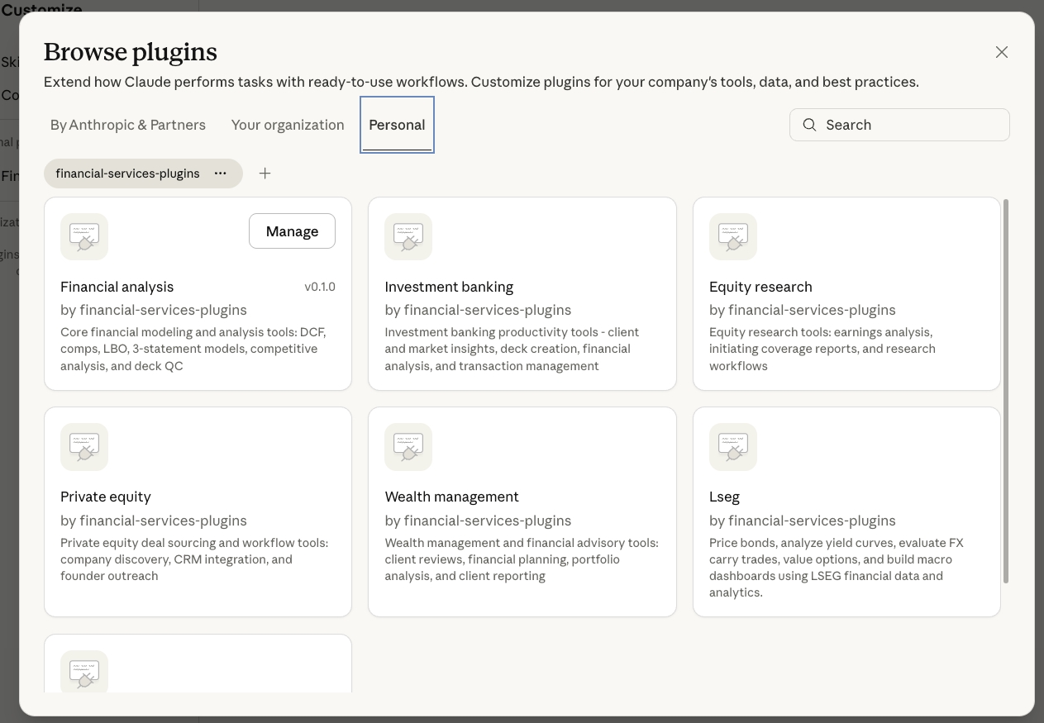Open the Your organization tab
1044x723 pixels.
288,125
